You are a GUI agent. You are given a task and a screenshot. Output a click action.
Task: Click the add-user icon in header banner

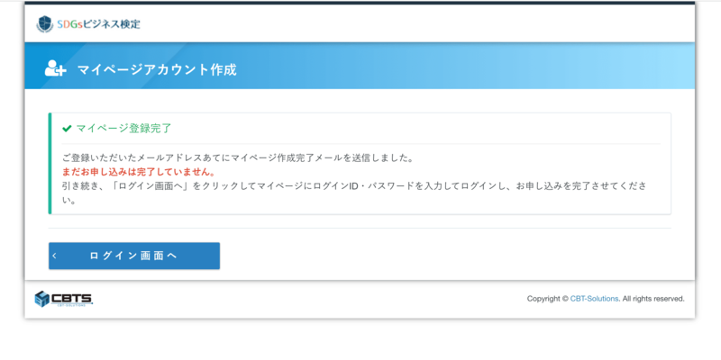click(55, 69)
